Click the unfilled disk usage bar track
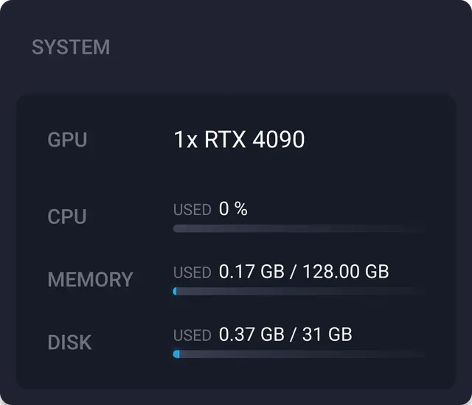The width and height of the screenshot is (472, 405). coord(302,354)
